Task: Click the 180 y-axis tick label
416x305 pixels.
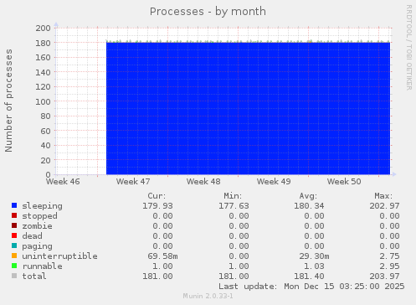Action: pos(43,43)
